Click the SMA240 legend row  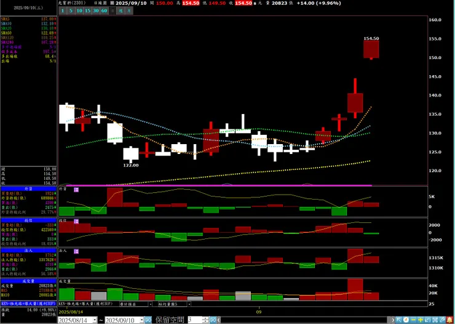28,43
